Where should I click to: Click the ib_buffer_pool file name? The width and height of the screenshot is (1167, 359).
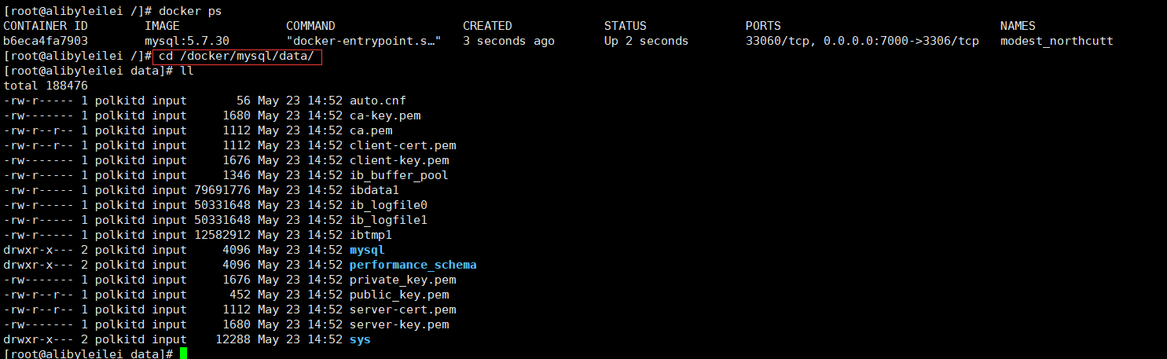tap(399, 175)
